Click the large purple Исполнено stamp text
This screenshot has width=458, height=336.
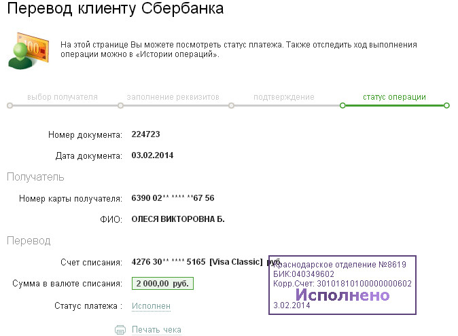342,295
